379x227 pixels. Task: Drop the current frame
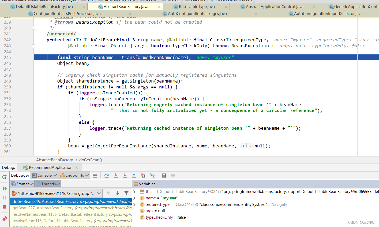tap(143, 176)
